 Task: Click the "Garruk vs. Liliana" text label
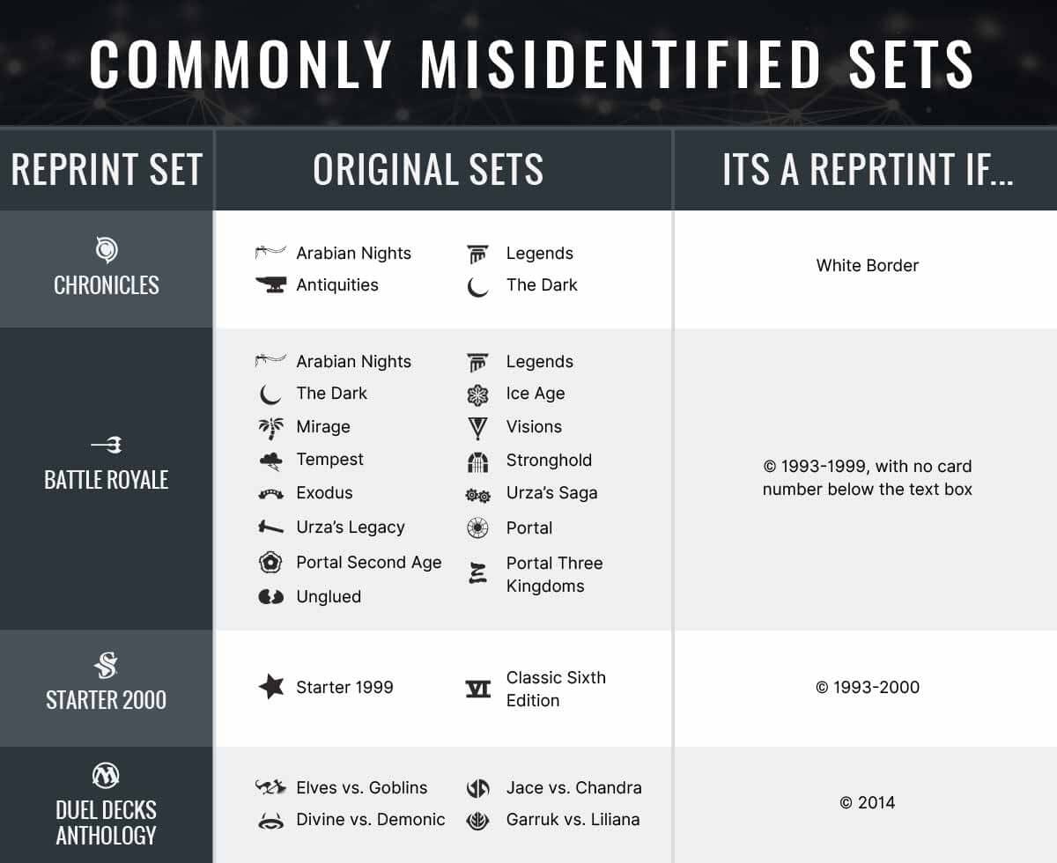coord(573,819)
